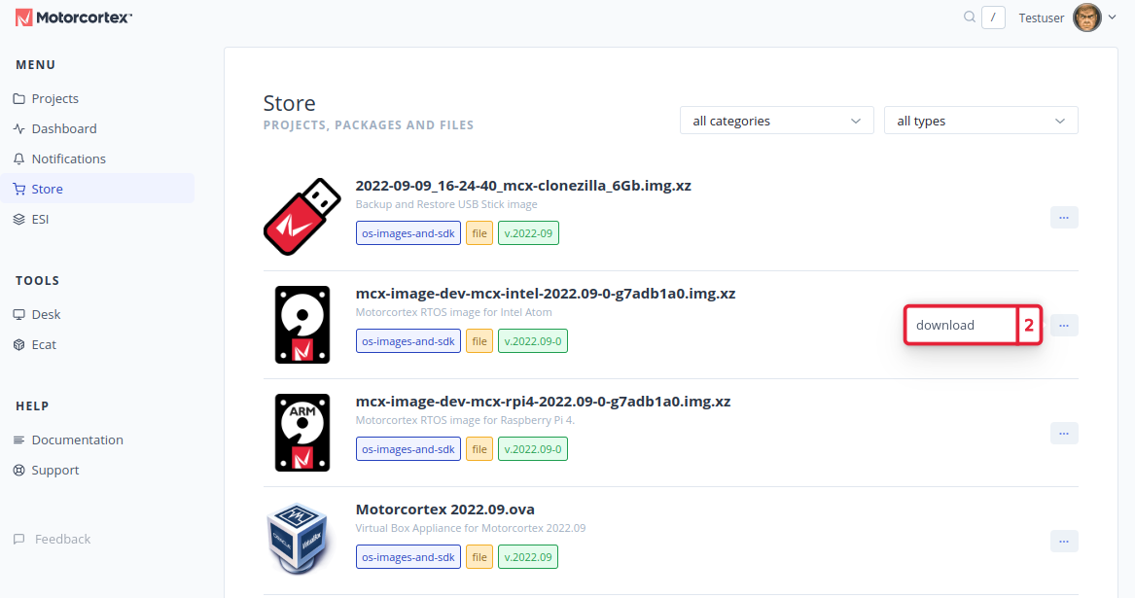The width and height of the screenshot is (1135, 598).
Task: Click file tag on clonezilla row
Action: [479, 233]
